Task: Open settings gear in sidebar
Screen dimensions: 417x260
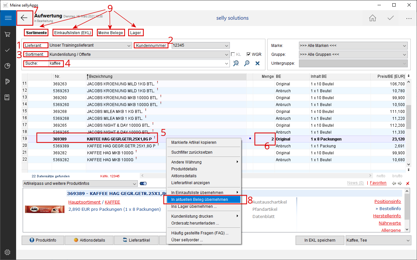Action: [x=8, y=252]
